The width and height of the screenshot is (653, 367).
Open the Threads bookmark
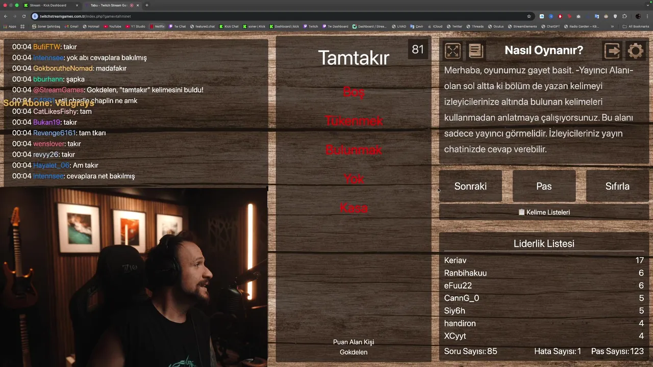tap(475, 26)
